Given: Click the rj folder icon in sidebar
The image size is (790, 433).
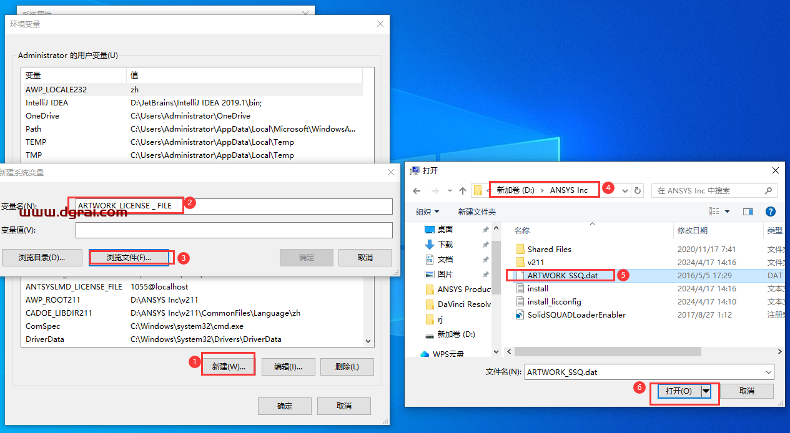Looking at the screenshot, I should coord(430,319).
